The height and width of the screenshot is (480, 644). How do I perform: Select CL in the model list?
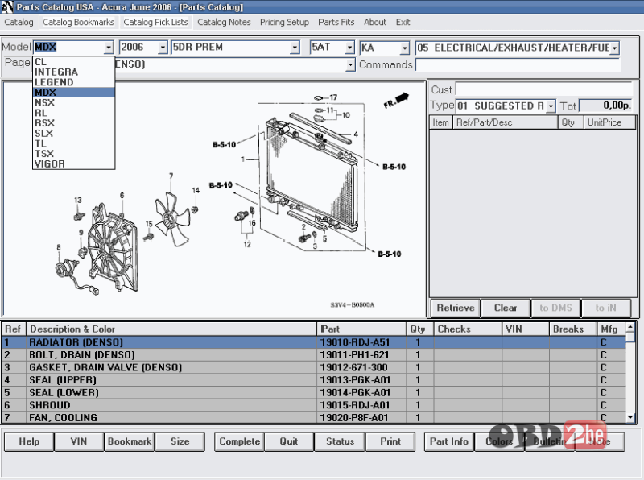pyautogui.click(x=73, y=62)
